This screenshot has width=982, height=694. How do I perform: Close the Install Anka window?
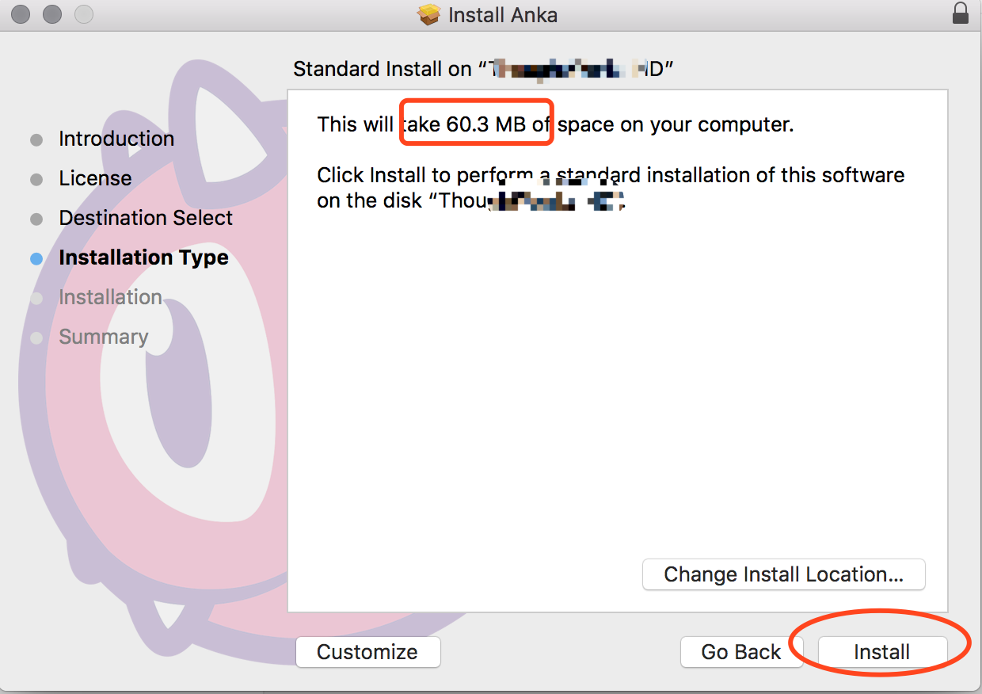pos(22,14)
